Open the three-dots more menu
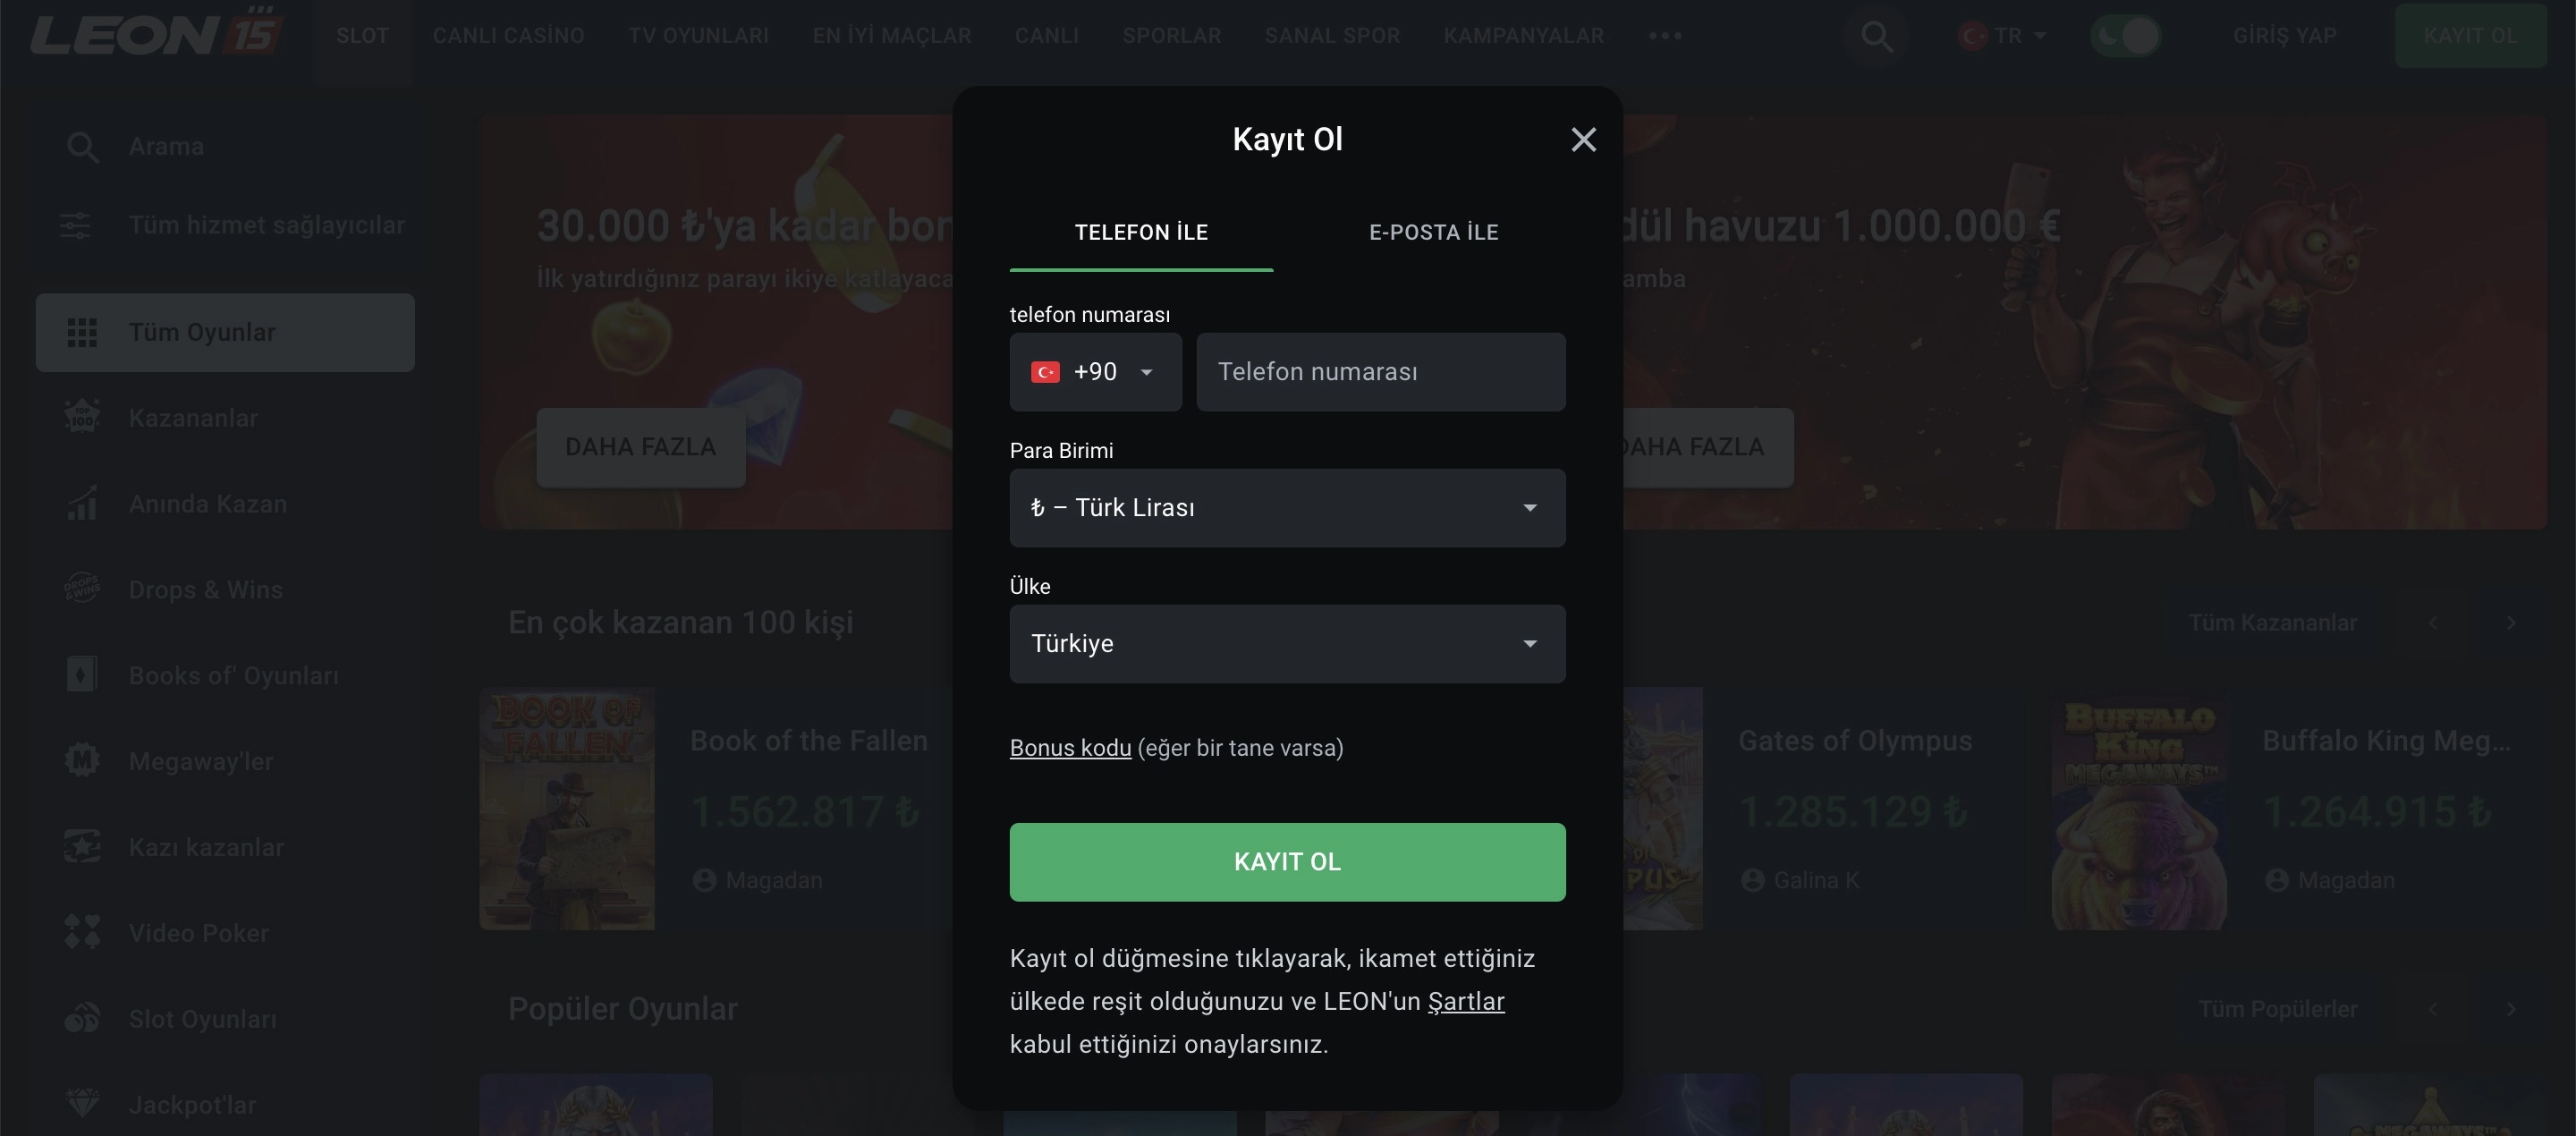The height and width of the screenshot is (1136, 2576). point(1665,36)
